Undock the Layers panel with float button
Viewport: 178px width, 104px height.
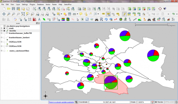pos(37,23)
